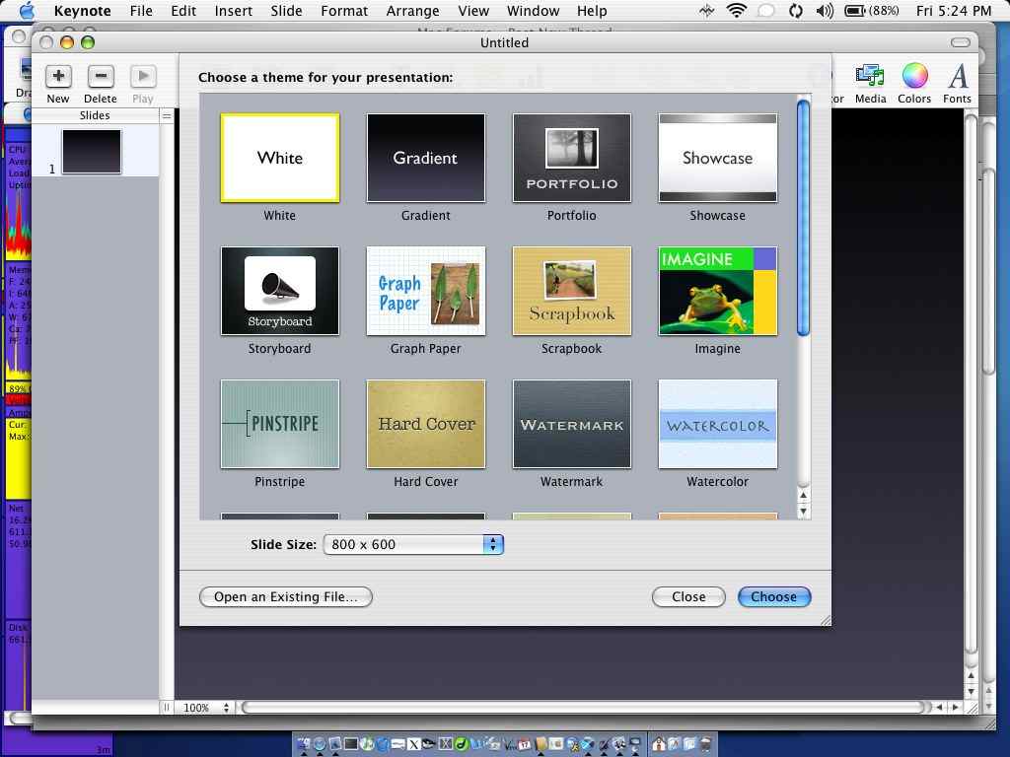Open the Arrange menu
Image resolution: width=1010 pixels, height=757 pixels.
point(412,11)
